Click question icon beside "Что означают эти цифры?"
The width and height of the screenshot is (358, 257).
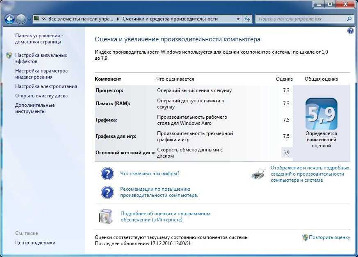coord(107,174)
